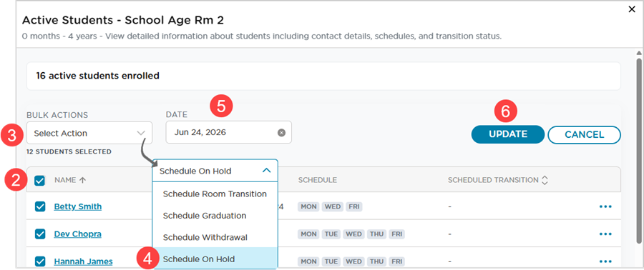Click the date input field
Viewport: 644px width, 270px height.
229,132
